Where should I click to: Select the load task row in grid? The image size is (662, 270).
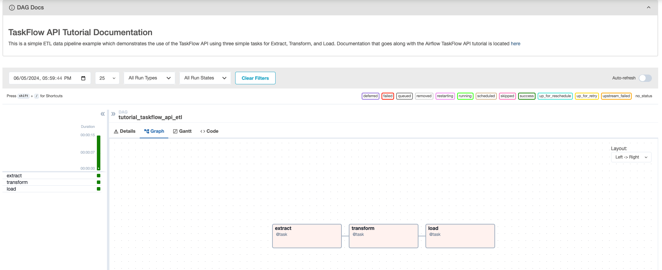pyautogui.click(x=52, y=189)
